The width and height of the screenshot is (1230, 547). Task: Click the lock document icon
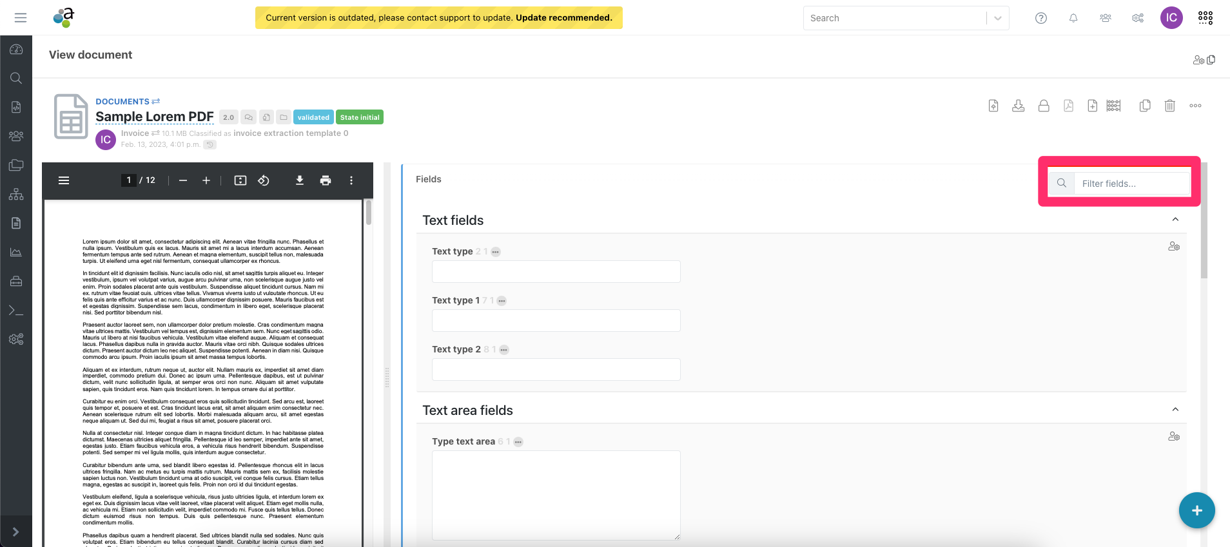[1044, 106]
